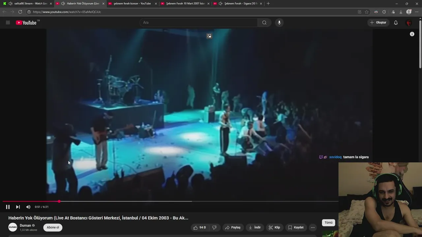Viewport: 422px width, 237px height.
Task: Go back in browser history
Action: [x=5, y=12]
